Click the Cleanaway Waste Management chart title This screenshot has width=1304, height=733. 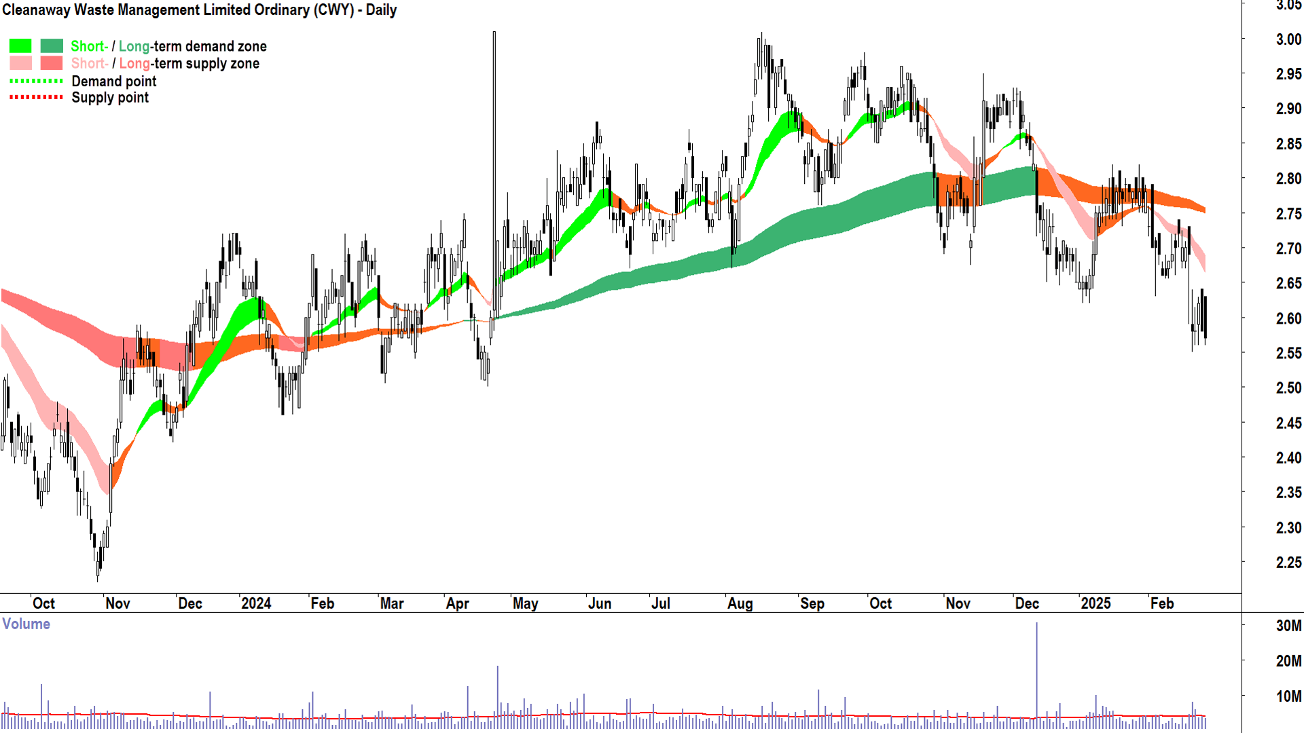click(x=199, y=10)
